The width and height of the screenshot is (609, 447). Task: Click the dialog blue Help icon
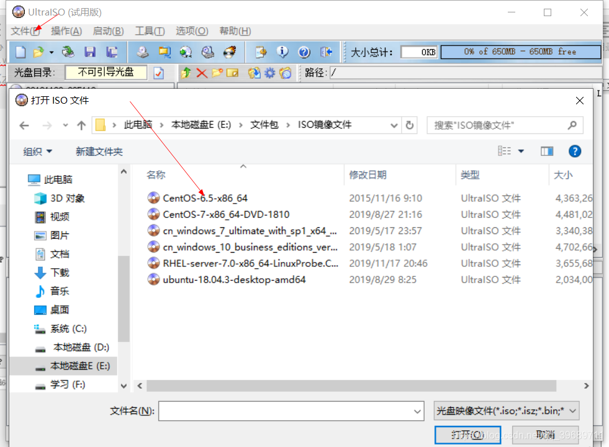(575, 151)
